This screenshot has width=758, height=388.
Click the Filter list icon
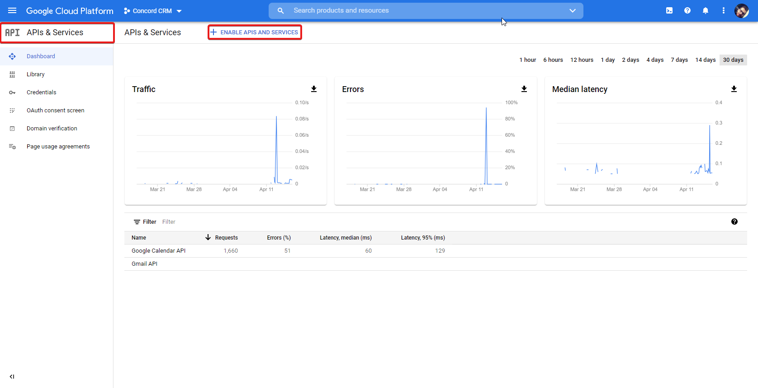point(137,222)
